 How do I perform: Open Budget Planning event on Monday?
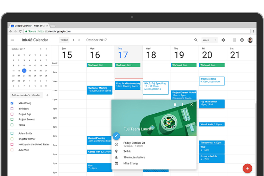coord(99,140)
